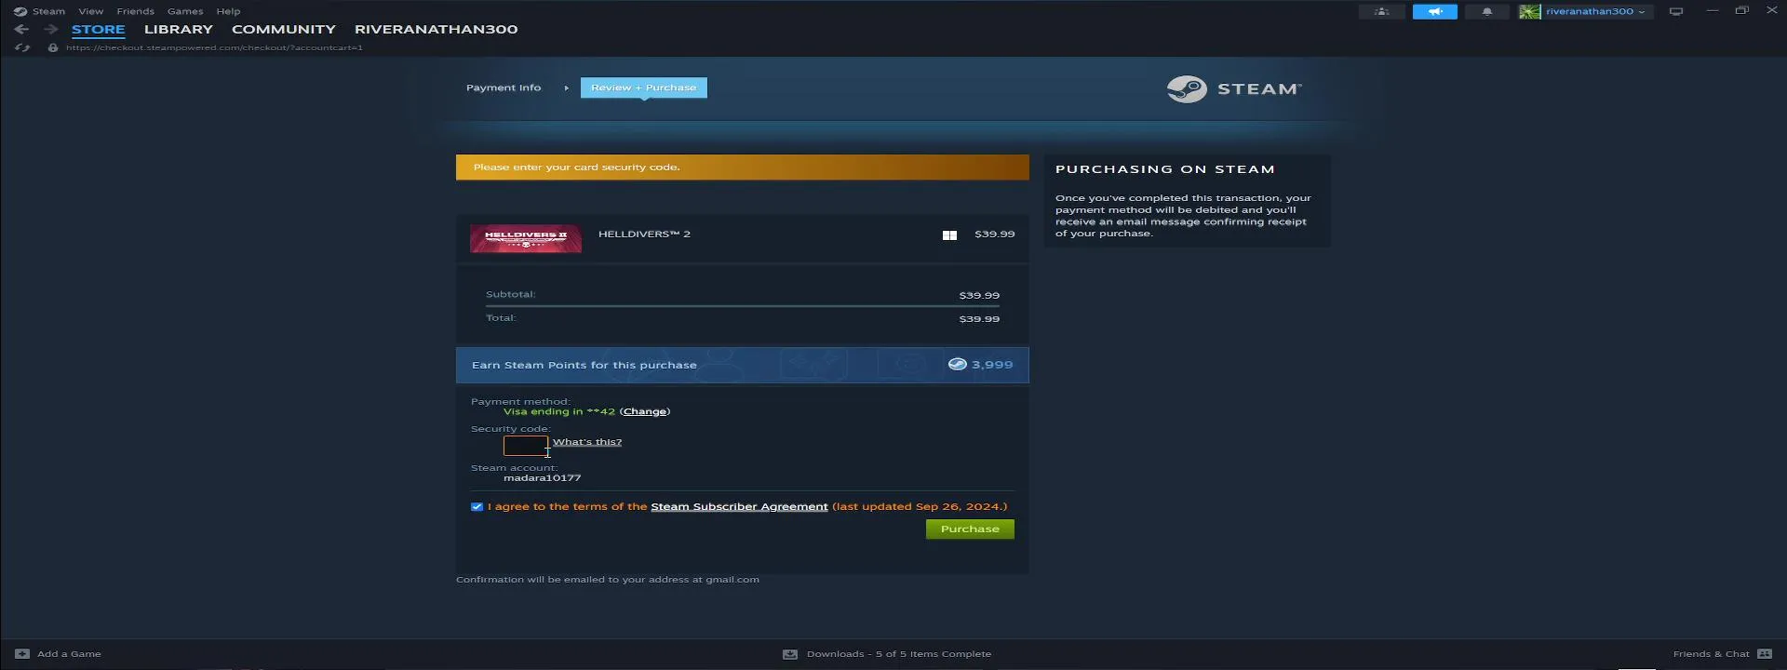Open the What's this? security code help
The width and height of the screenshot is (1787, 670).
click(x=587, y=442)
